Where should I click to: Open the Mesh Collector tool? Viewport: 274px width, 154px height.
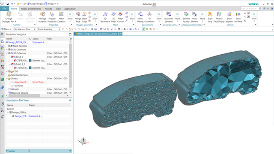[x=61, y=17]
